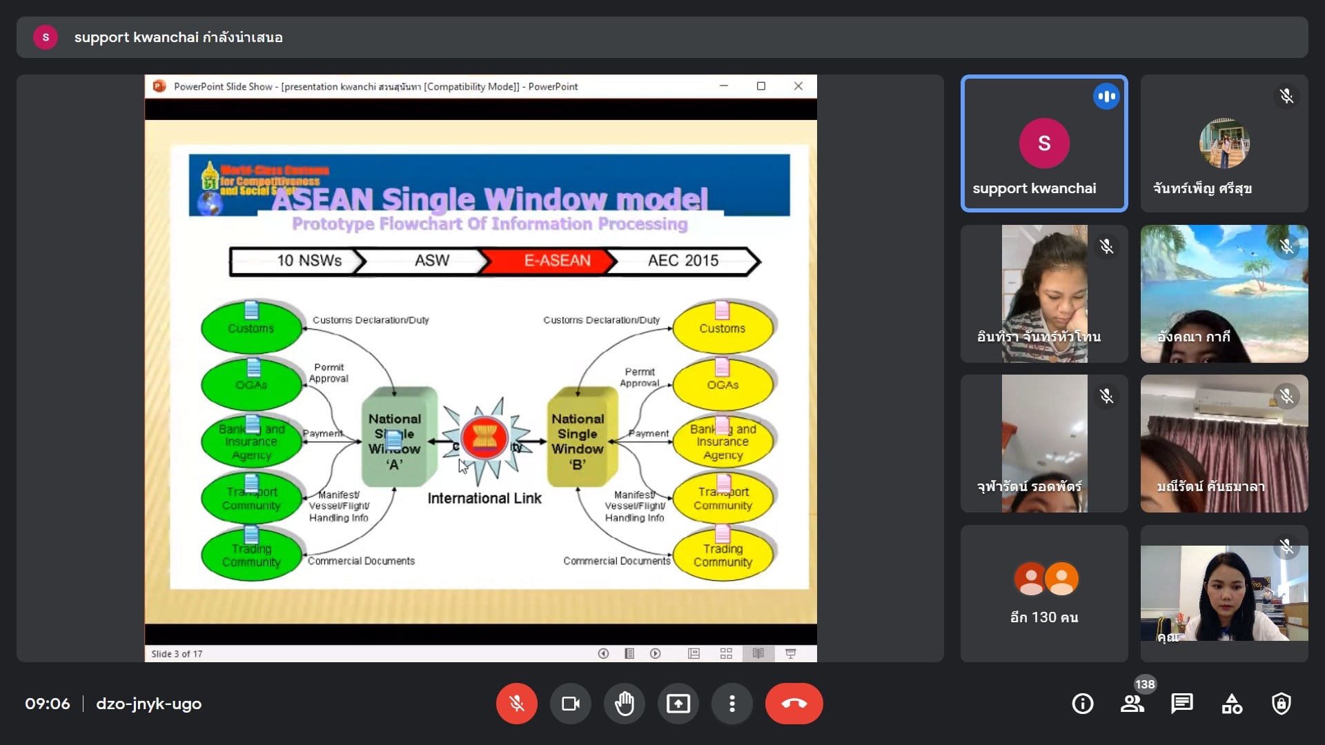Image resolution: width=1325 pixels, height=745 pixels.
Task: Click previous slide arrow in PowerPoint bar
Action: tap(603, 653)
